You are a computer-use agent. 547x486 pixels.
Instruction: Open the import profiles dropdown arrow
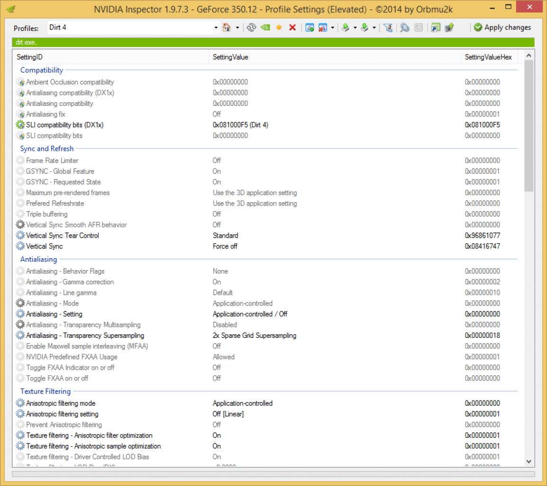[x=374, y=28]
